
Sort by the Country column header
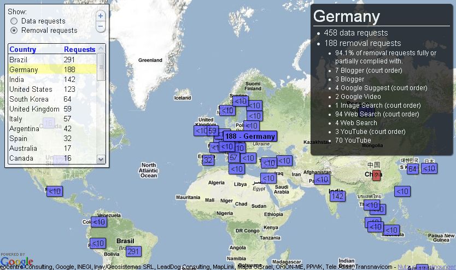pyautogui.click(x=22, y=49)
